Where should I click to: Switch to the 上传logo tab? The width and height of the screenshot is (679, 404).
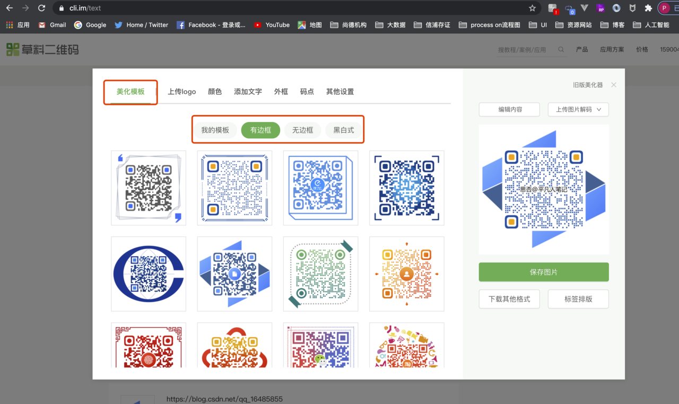point(182,92)
